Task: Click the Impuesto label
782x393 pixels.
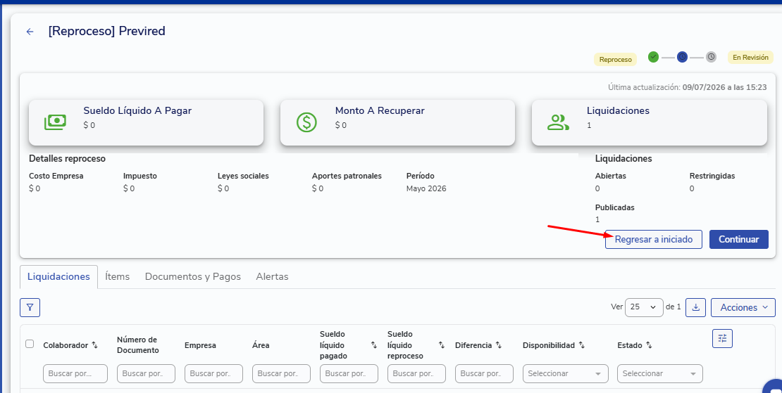Action: click(140, 176)
